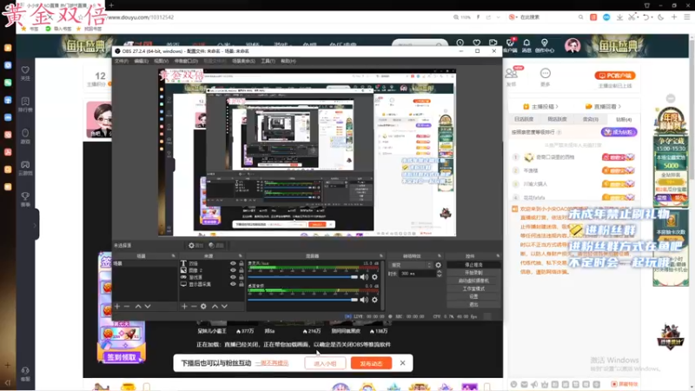Toggle visibility of the OBS text source
This screenshot has width=695, height=391.
tap(233, 263)
